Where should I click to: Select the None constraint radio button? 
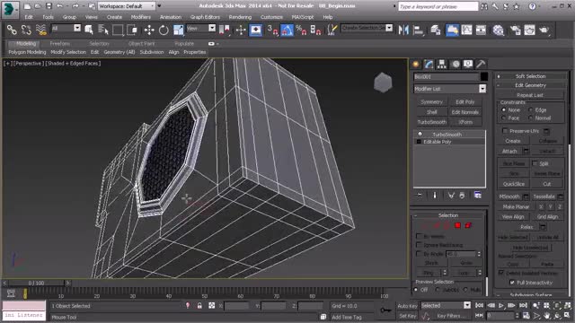503,109
